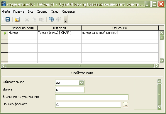Click the Длина label
Viewport: 166px width, 114px height.
[7, 90]
